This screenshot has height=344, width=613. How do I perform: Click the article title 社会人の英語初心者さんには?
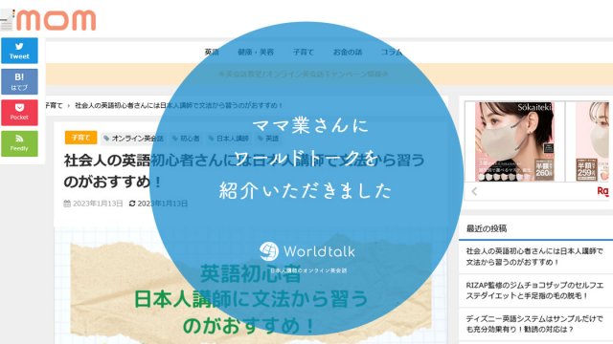click(244, 171)
